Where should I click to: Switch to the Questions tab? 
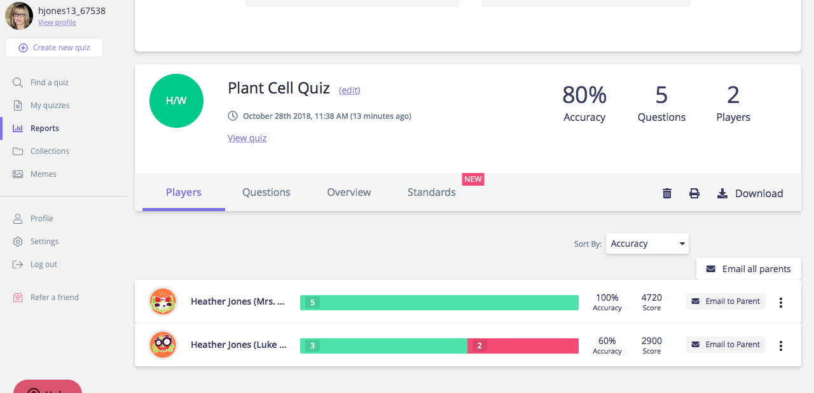(x=266, y=192)
